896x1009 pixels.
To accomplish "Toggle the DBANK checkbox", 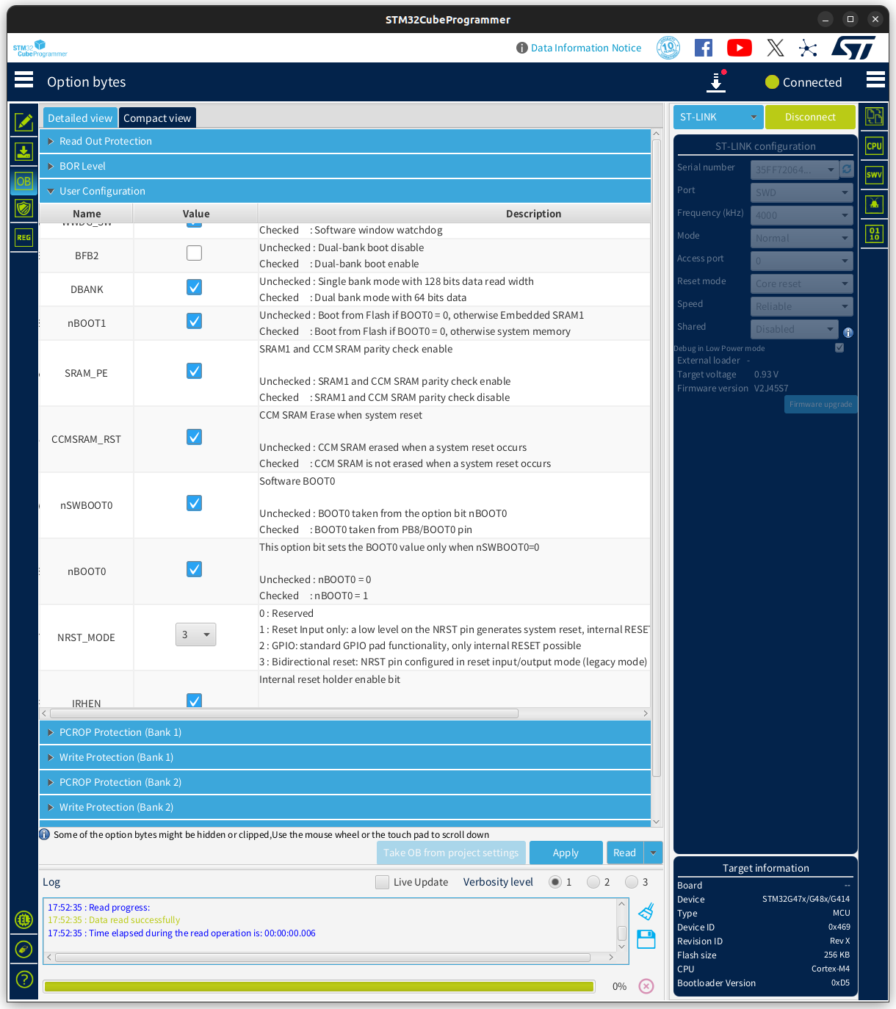I will point(194,287).
